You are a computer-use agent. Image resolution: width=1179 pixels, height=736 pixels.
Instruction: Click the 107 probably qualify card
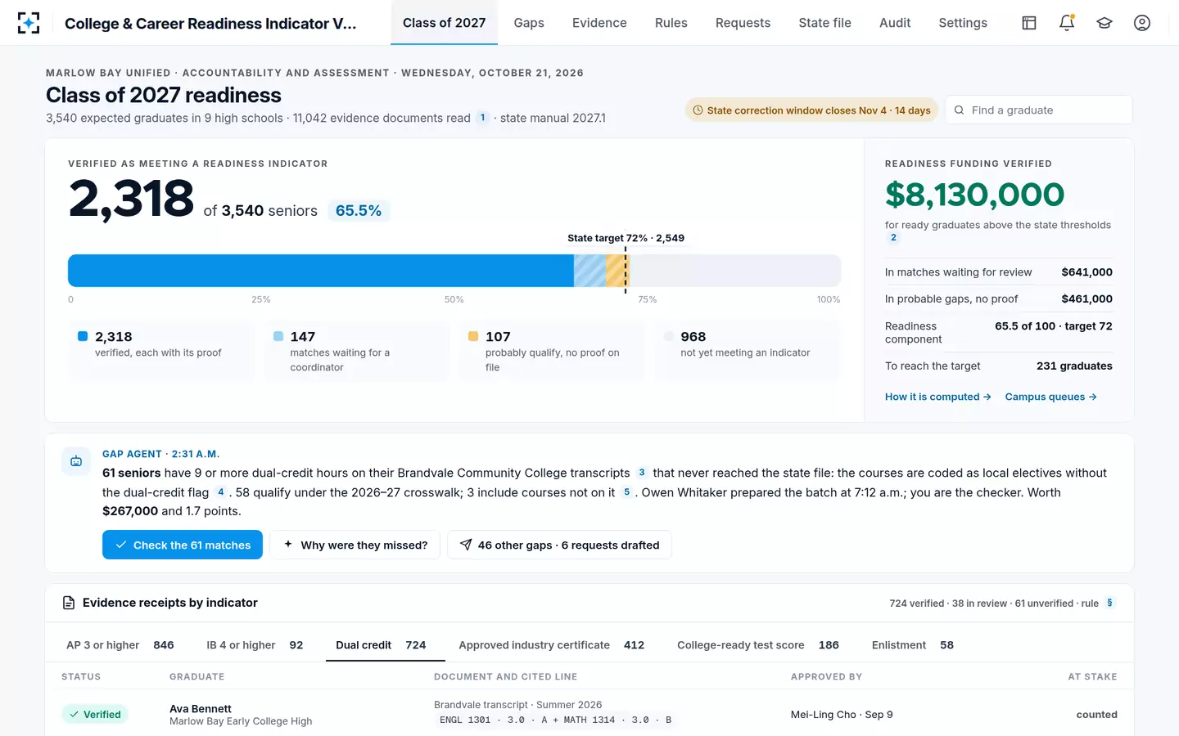tap(552, 351)
